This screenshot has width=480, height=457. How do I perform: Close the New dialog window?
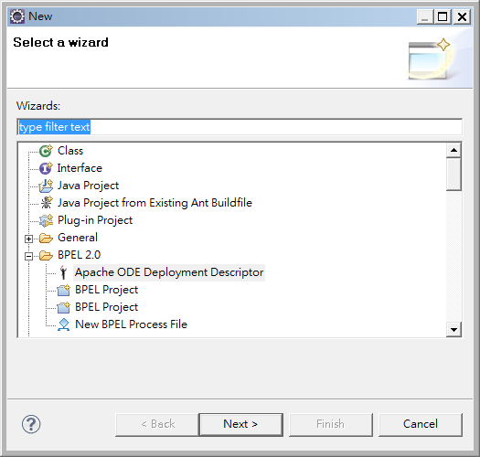pos(462,16)
